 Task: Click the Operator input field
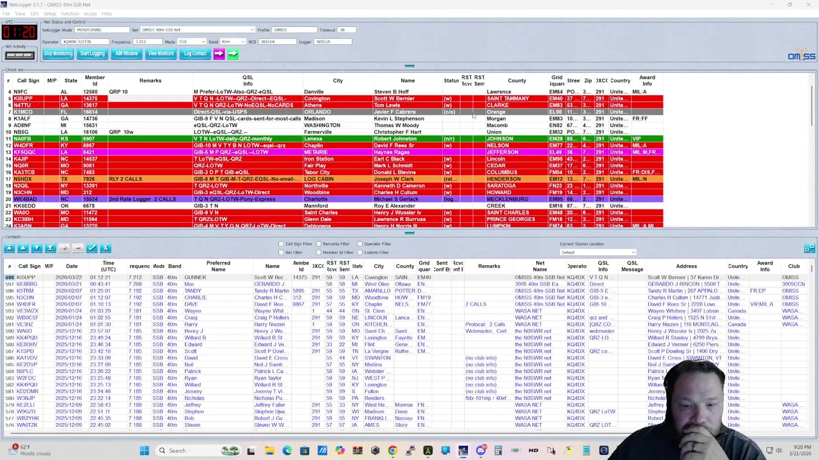click(85, 42)
